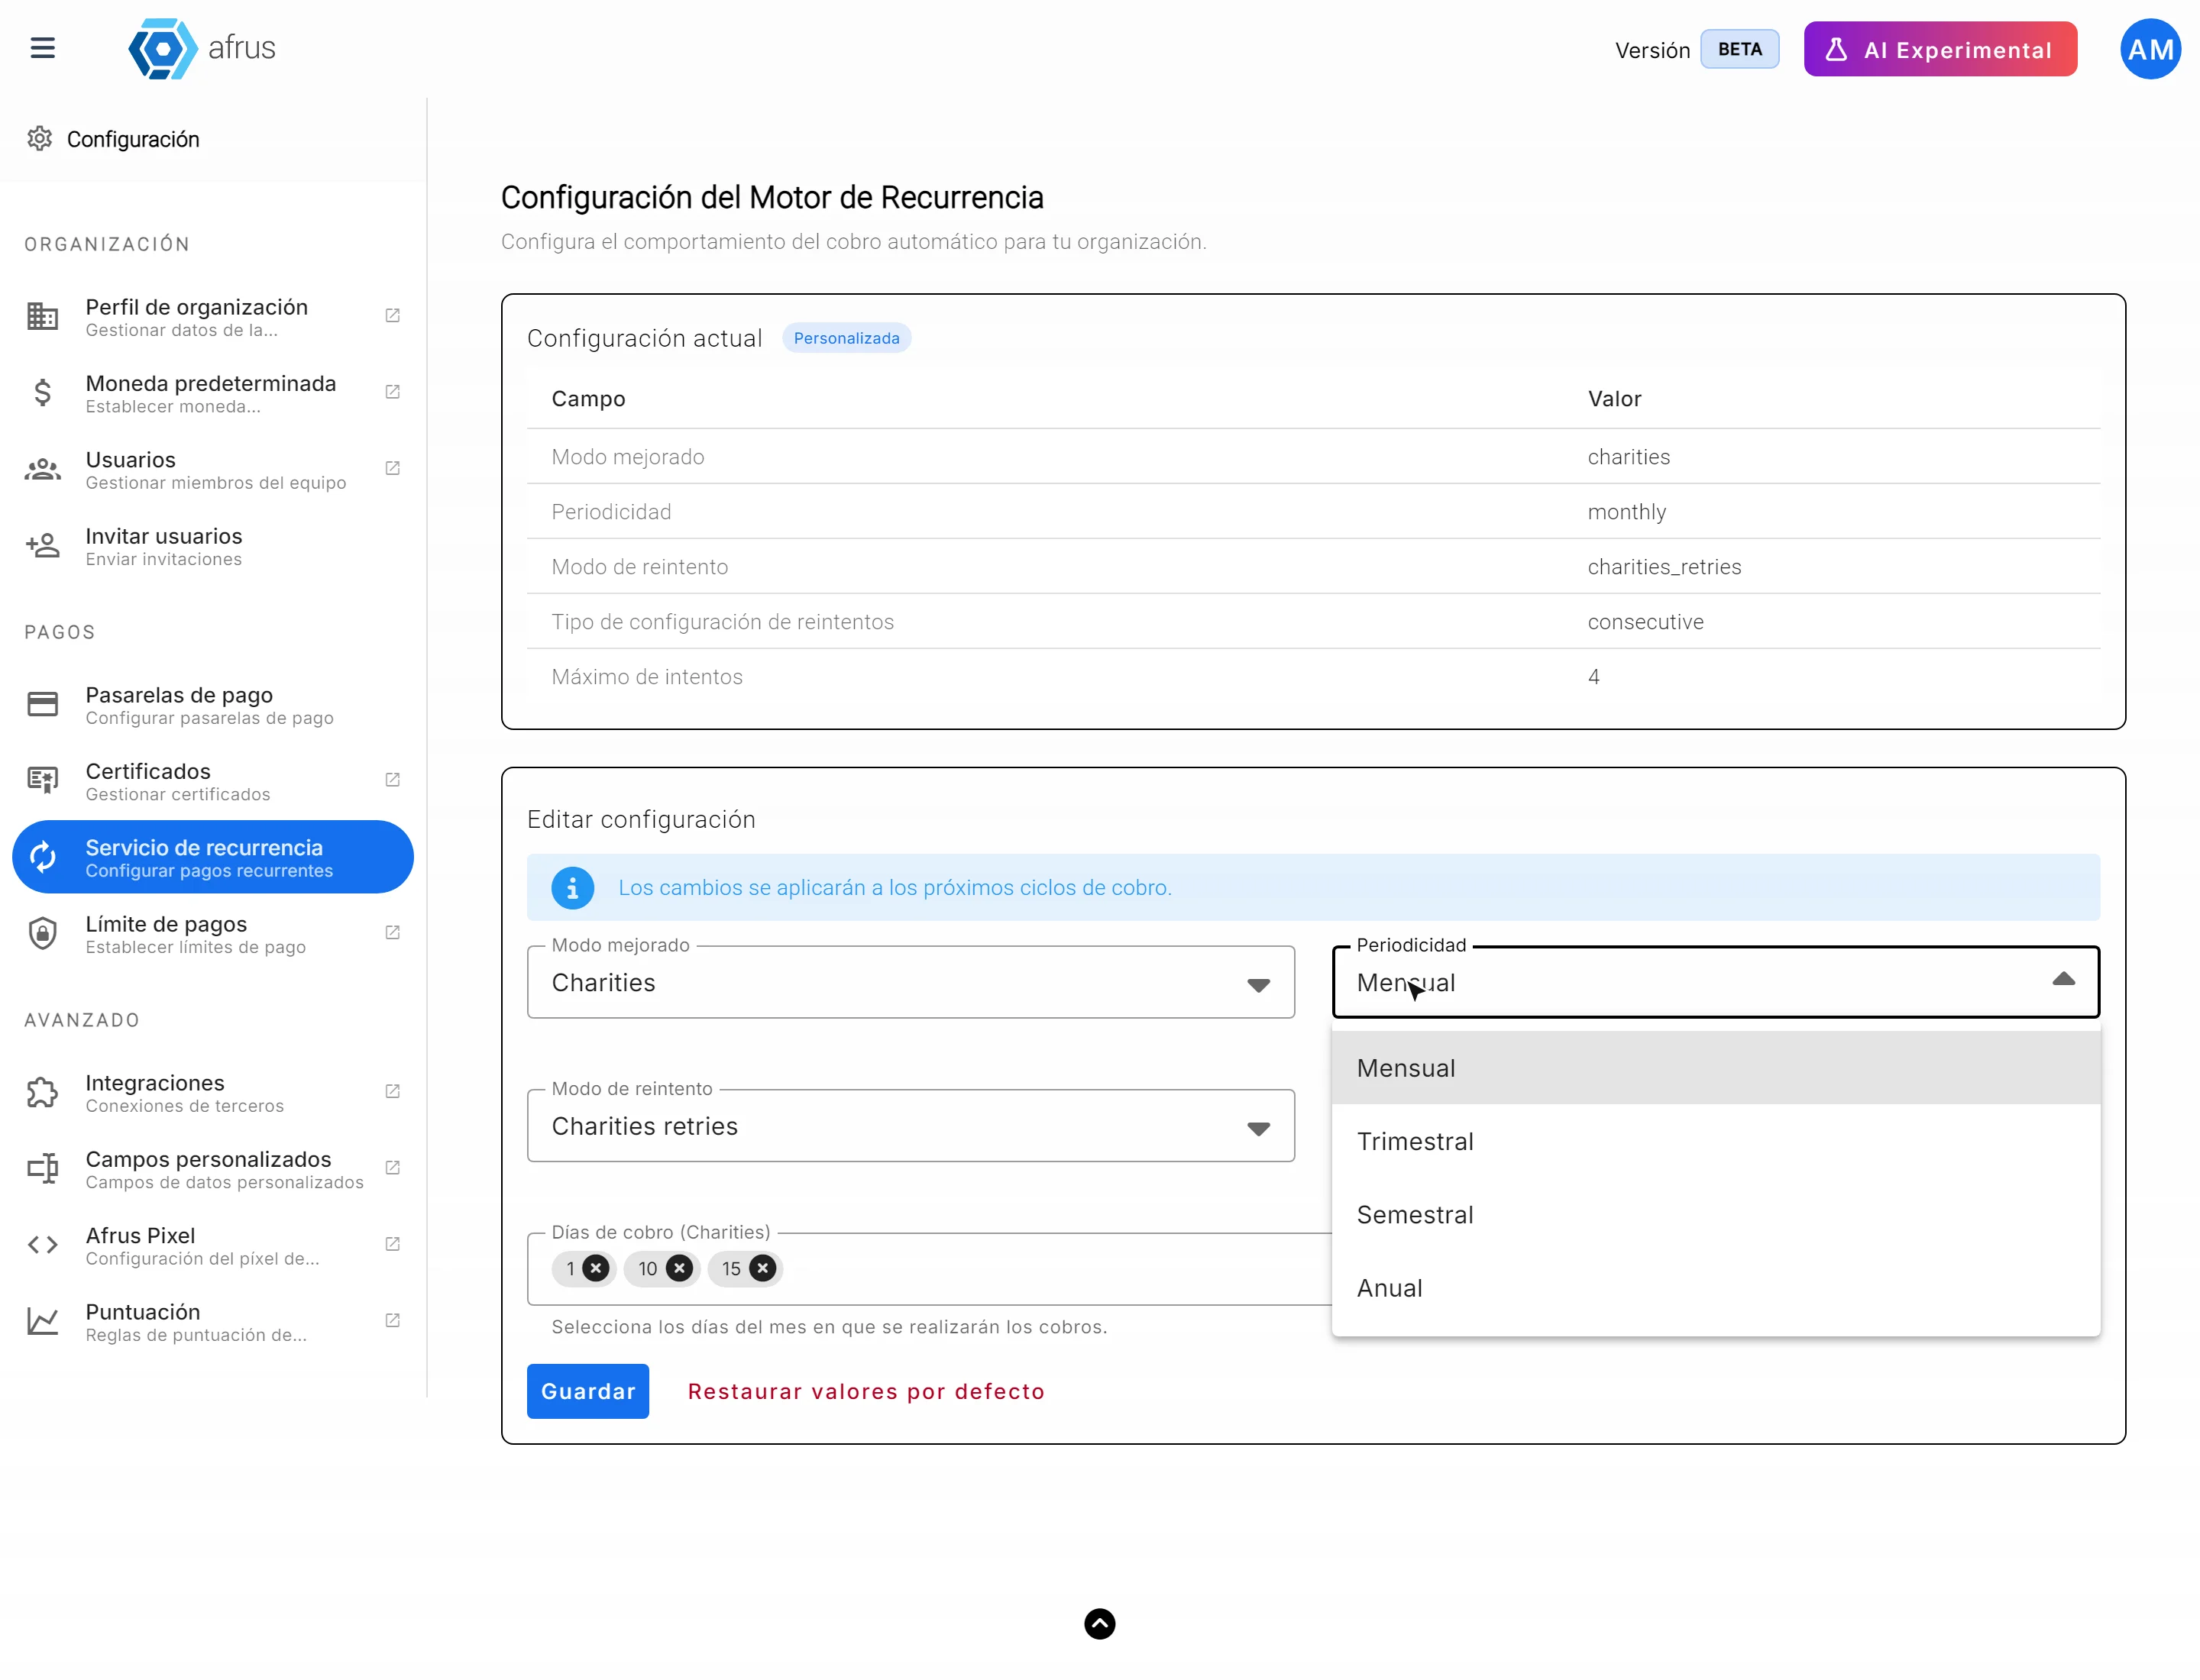Click the scroll-to-top arrow button

[x=1099, y=1623]
